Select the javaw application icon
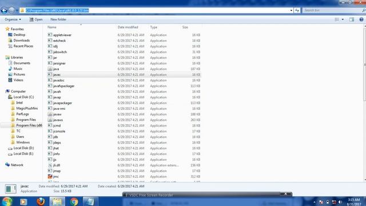 pyautogui.click(x=50, y=114)
